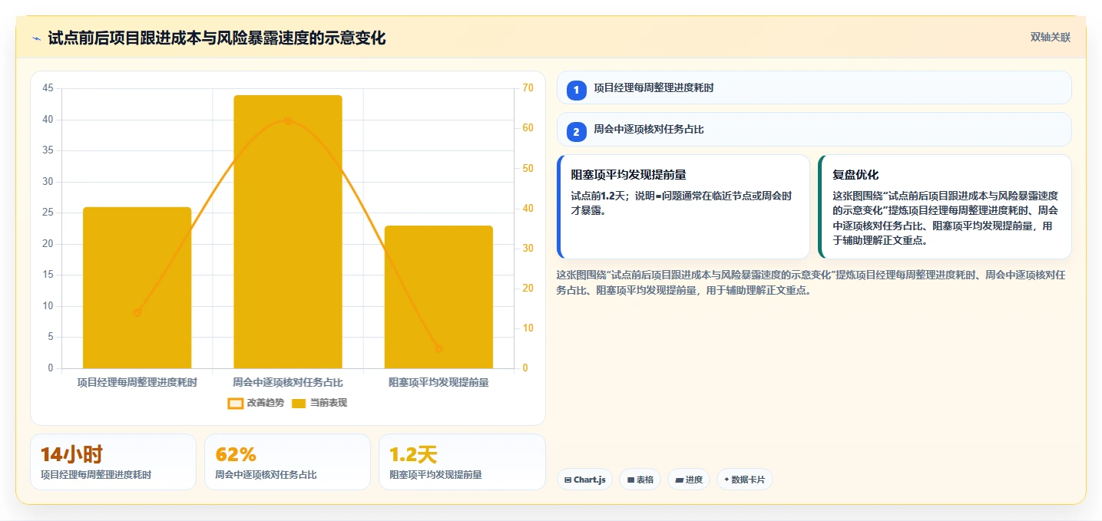Click the tallest bar 周会中逐项核对任务占比

point(288,232)
